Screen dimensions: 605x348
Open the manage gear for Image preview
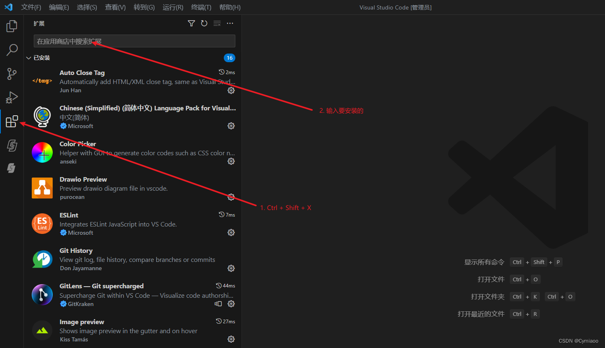231,339
